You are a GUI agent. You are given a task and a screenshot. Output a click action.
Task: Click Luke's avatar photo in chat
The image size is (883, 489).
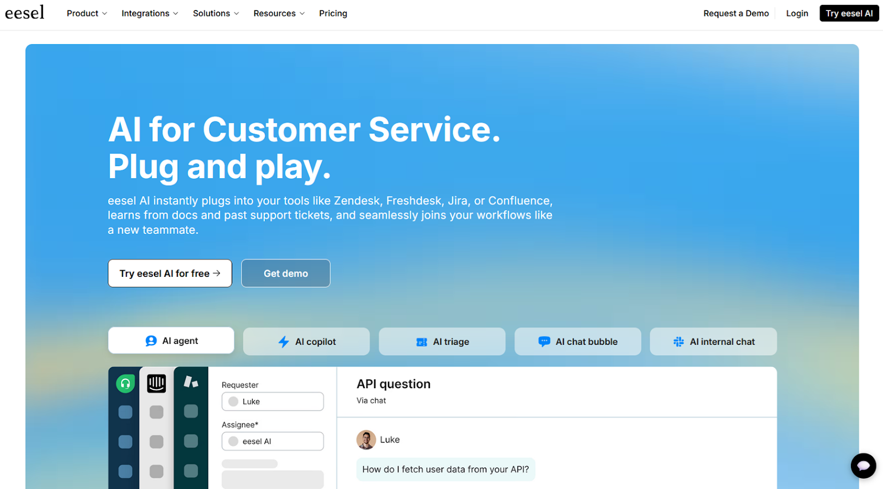point(366,439)
